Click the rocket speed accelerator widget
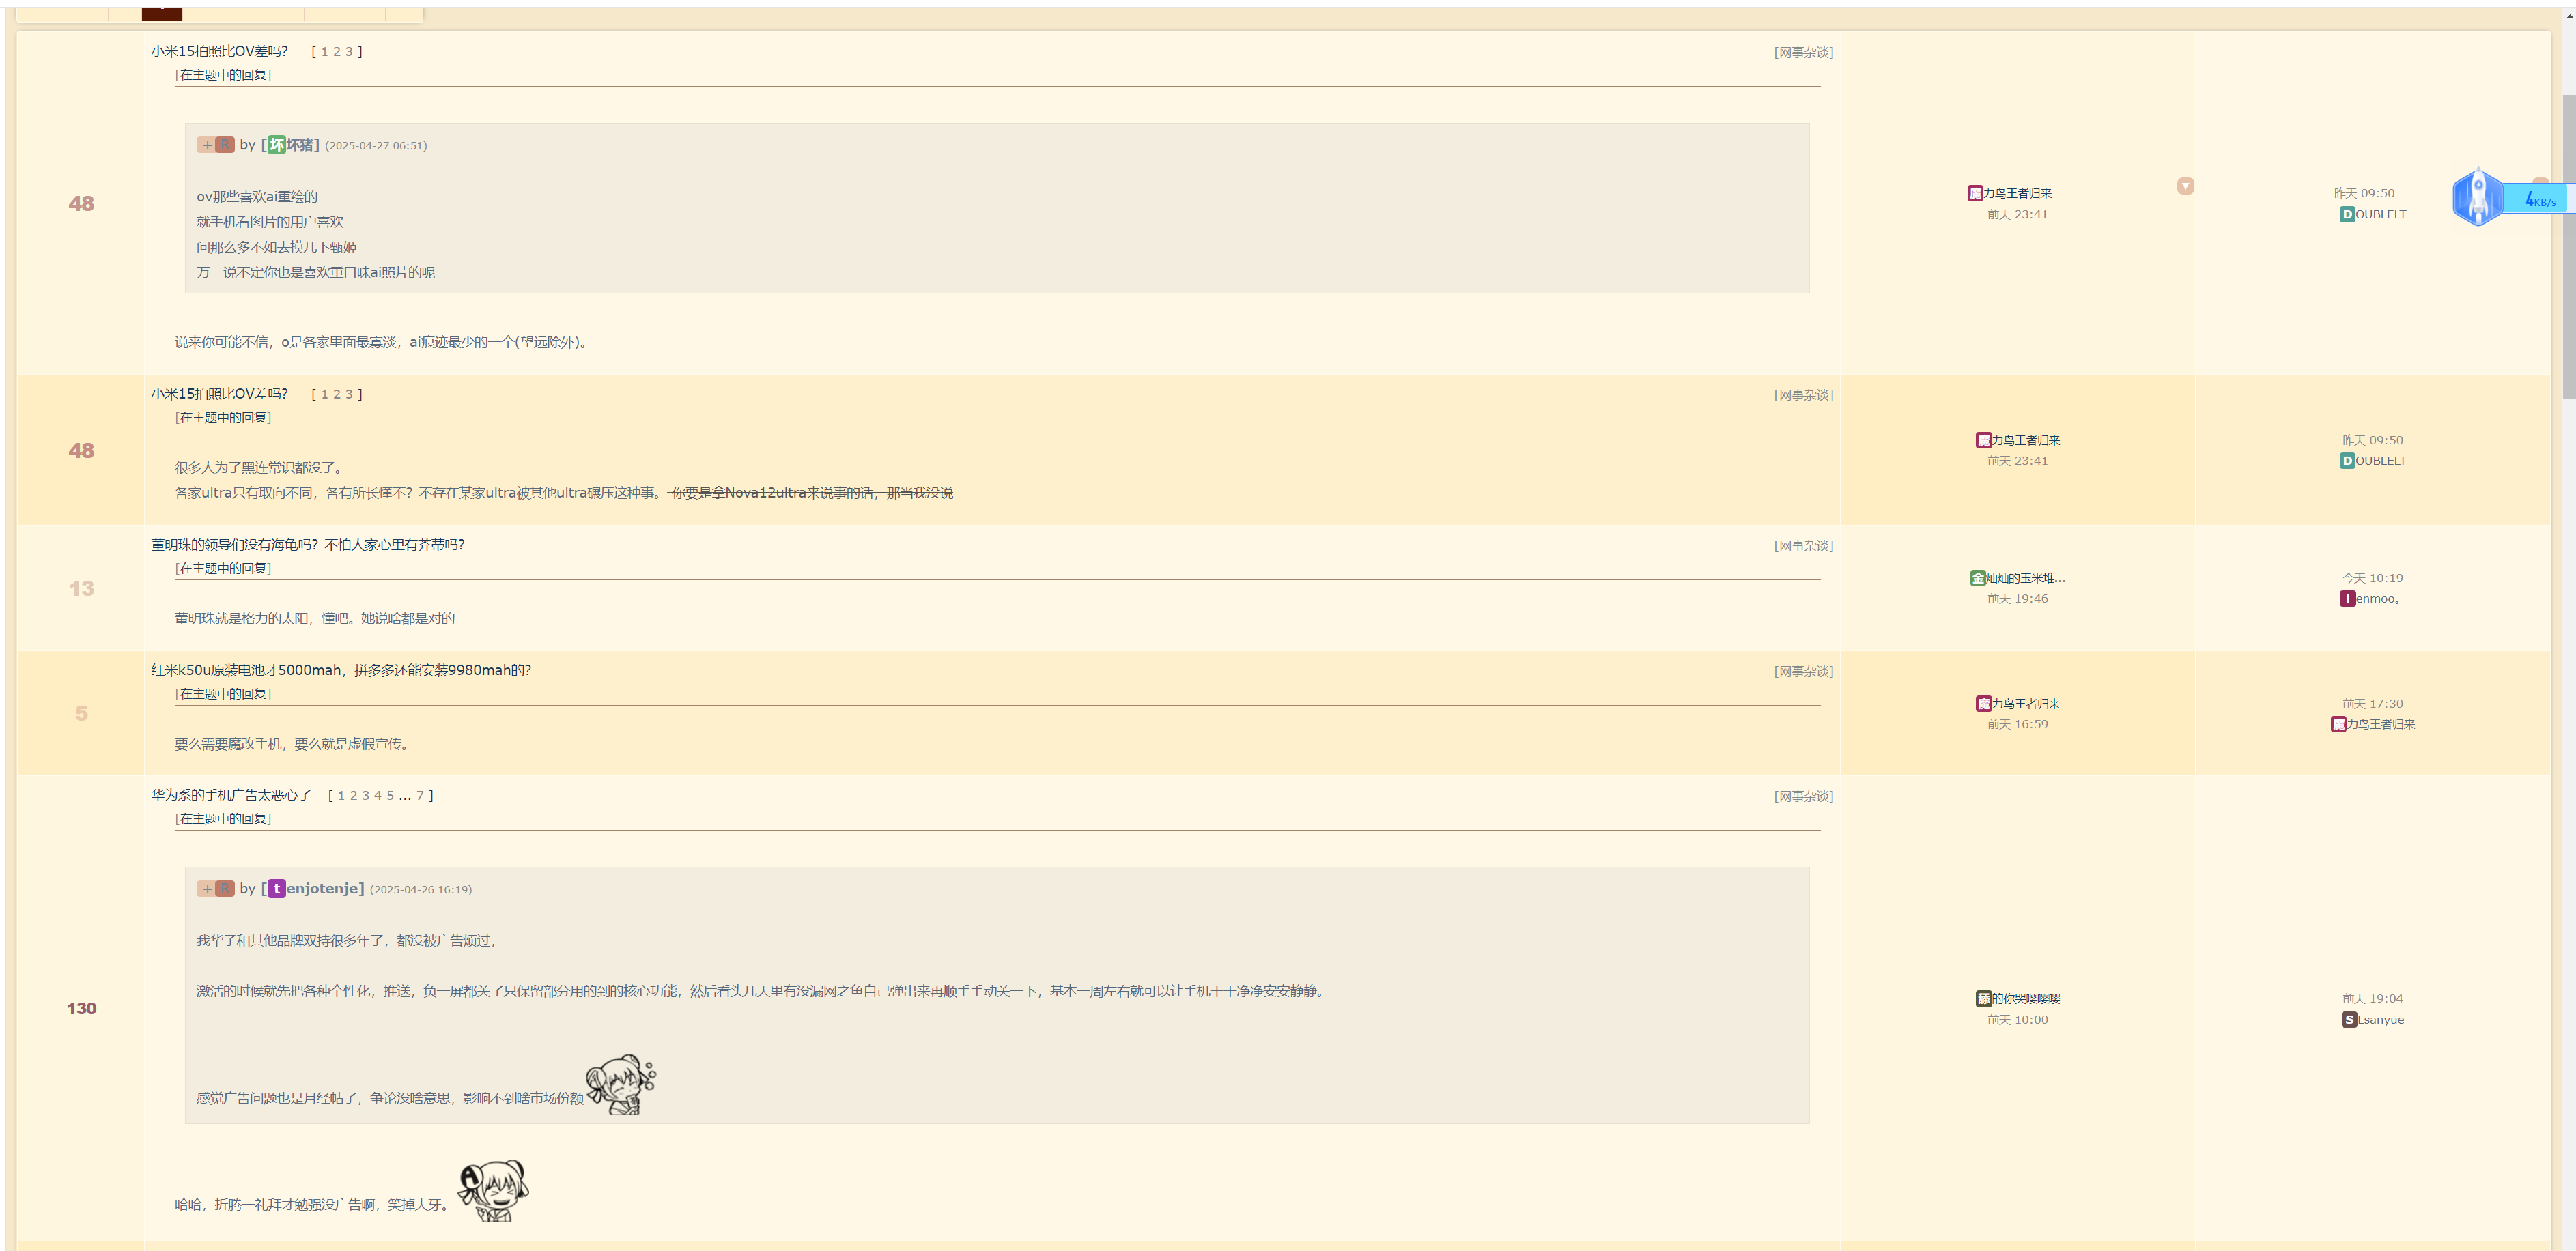Image resolution: width=2576 pixels, height=1251 pixels. pyautogui.click(x=2479, y=197)
